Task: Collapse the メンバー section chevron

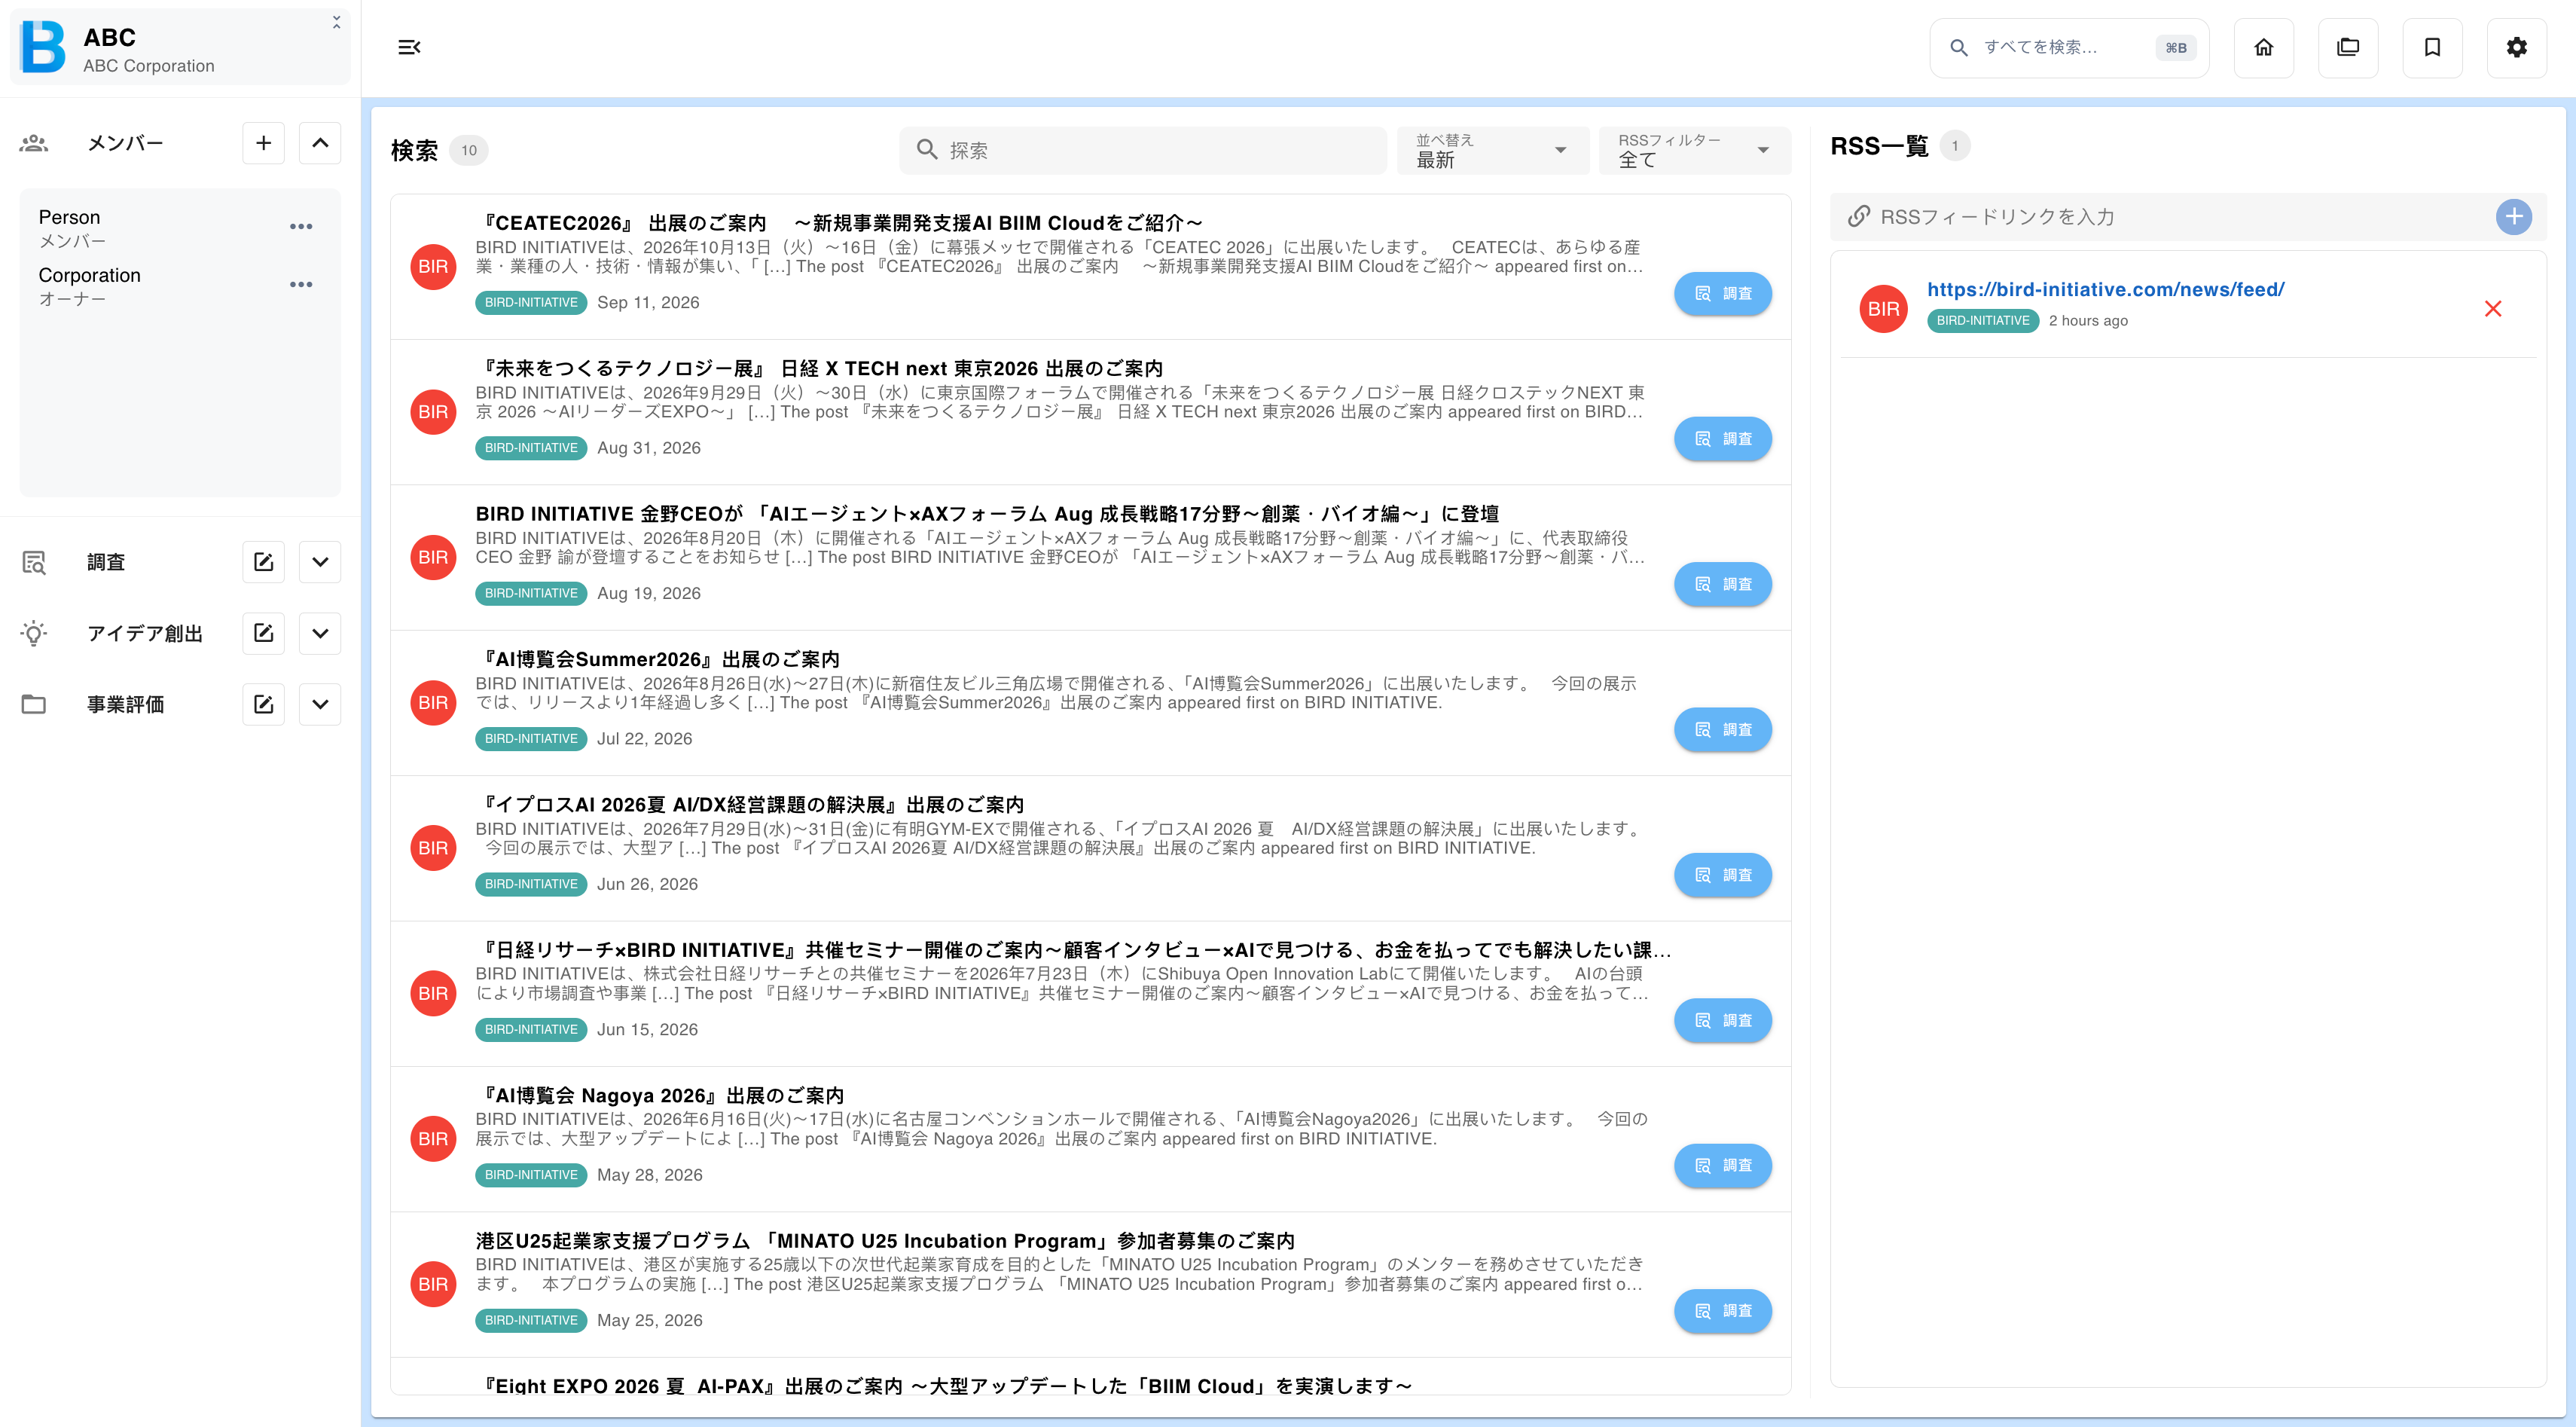Action: (x=320, y=143)
